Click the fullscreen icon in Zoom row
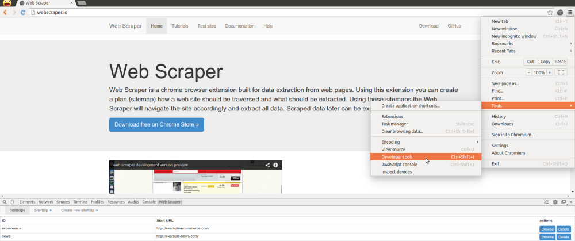This screenshot has height=241, width=575. [561, 72]
